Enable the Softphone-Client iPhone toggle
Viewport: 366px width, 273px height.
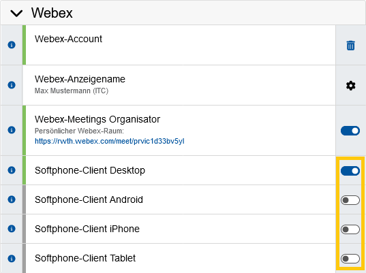tap(350, 229)
